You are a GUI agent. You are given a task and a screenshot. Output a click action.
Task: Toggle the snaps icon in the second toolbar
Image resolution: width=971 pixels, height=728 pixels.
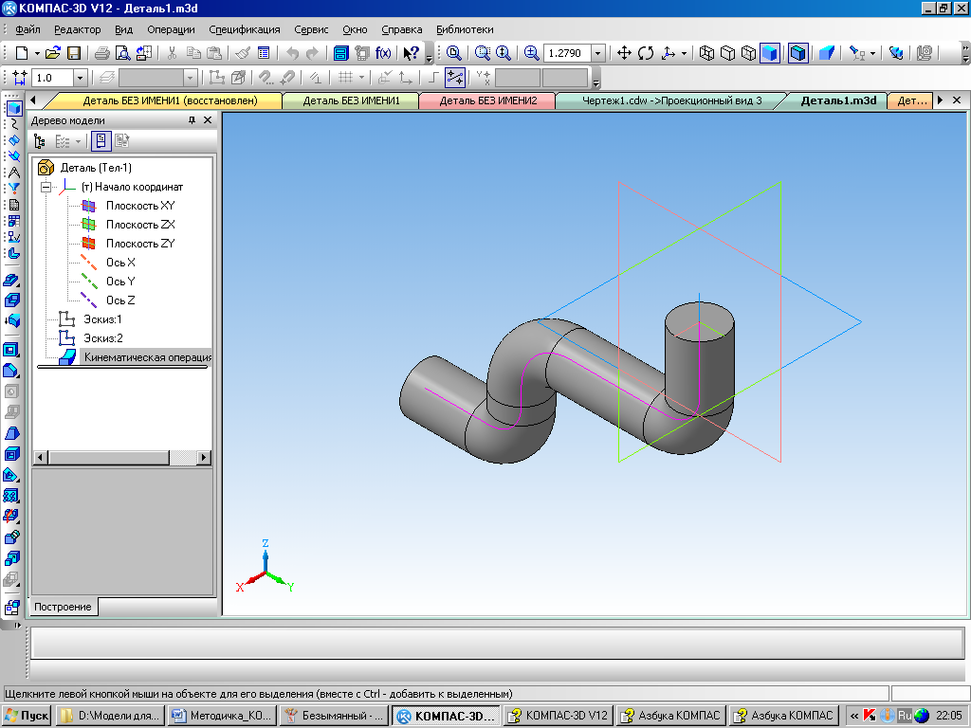[x=455, y=78]
